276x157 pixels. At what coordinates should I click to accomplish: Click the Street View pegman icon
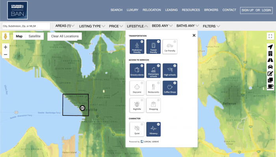(x=6, y=36)
